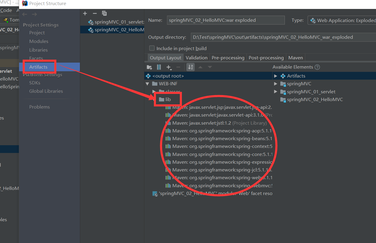Click the Artifacts diamond icon in Available Elements
Screen dimensions: 376x243
(x=283, y=76)
